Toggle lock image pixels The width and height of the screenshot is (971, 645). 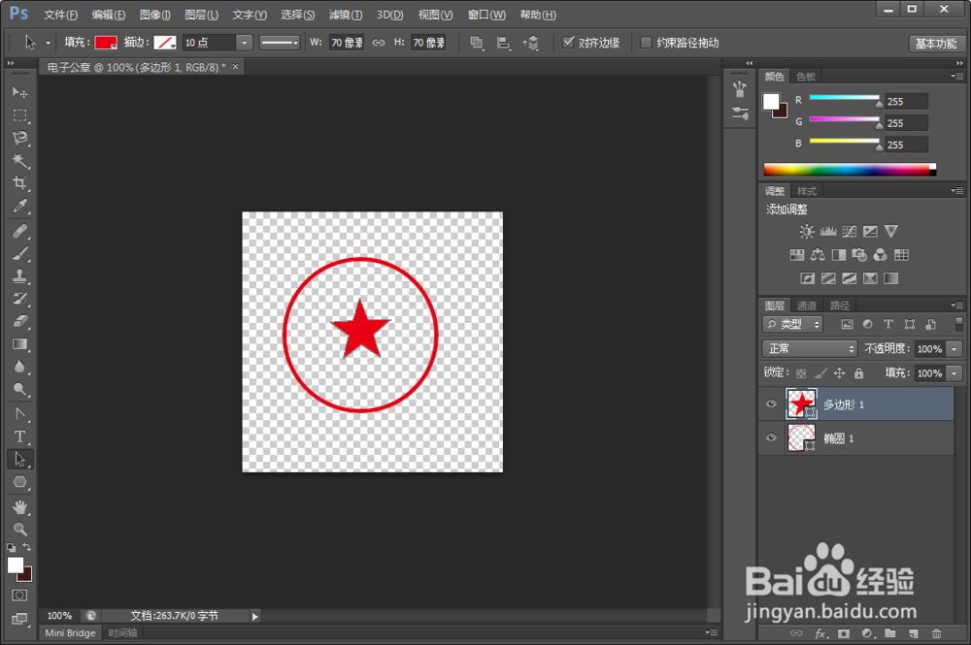click(x=820, y=372)
